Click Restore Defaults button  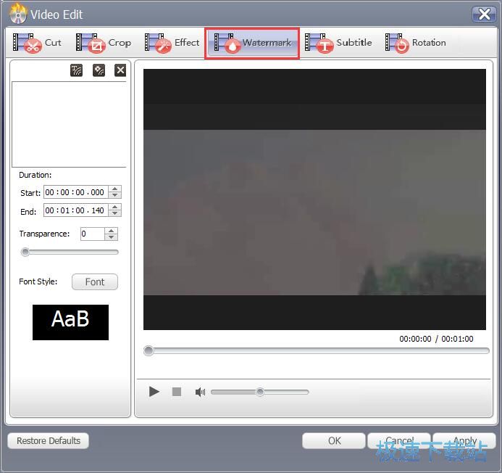click(x=48, y=440)
